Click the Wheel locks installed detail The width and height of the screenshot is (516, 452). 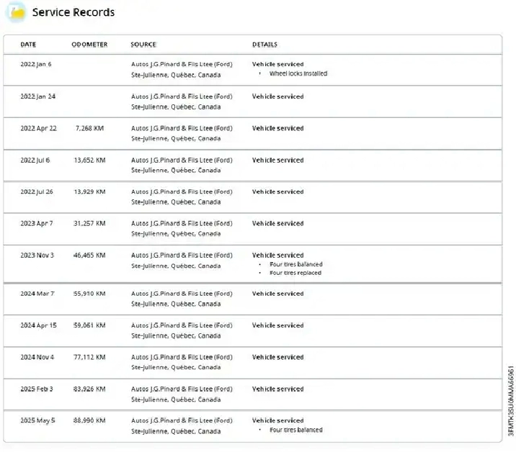pos(298,73)
